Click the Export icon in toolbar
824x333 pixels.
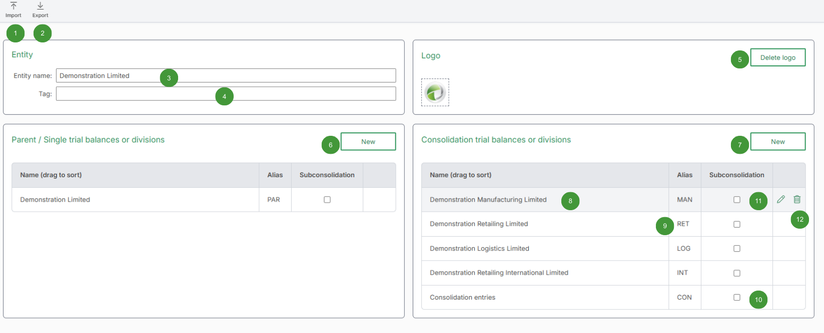click(x=41, y=9)
